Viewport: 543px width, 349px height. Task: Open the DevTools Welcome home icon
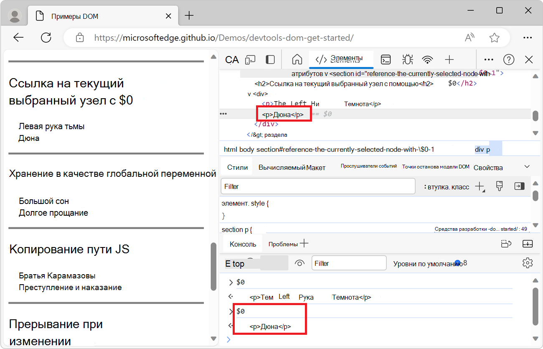pos(297,60)
